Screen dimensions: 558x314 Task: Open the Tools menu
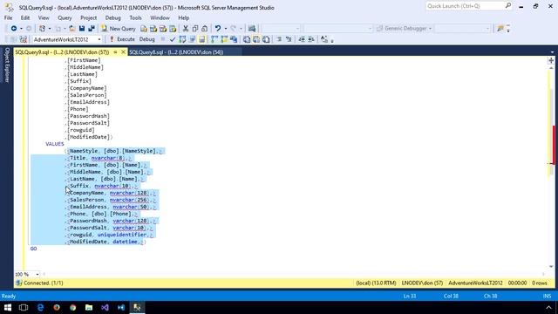pos(135,17)
